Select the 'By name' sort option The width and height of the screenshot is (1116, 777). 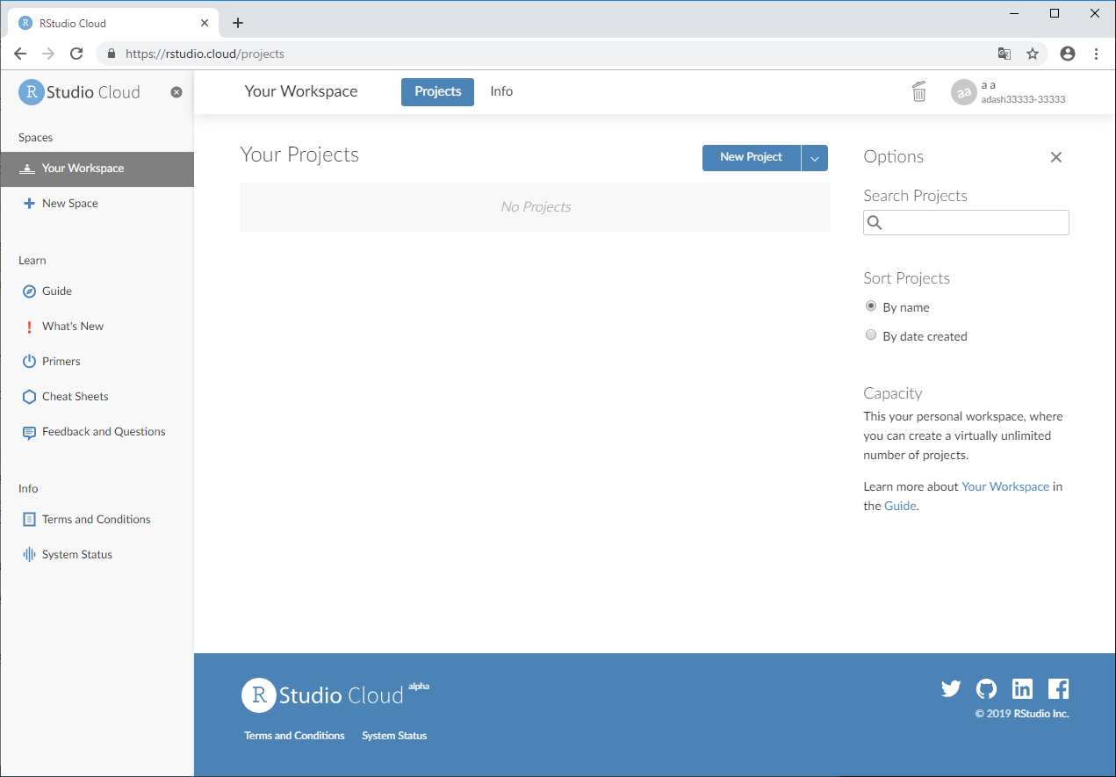click(x=871, y=306)
